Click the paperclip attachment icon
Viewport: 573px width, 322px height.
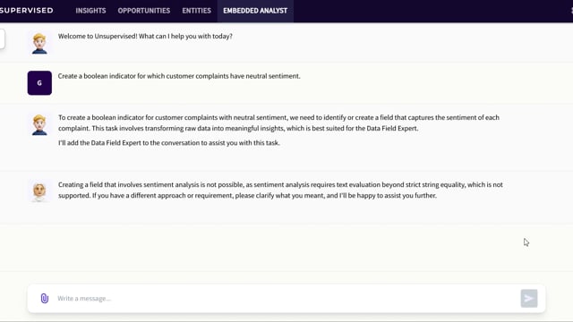pyautogui.click(x=44, y=298)
